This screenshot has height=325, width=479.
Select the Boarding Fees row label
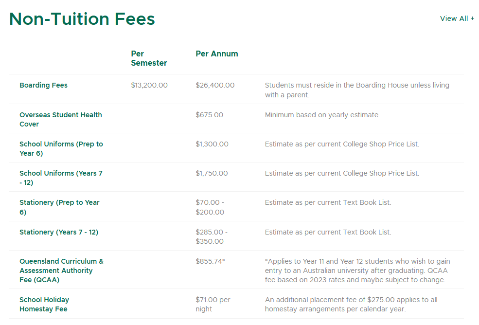[43, 85]
